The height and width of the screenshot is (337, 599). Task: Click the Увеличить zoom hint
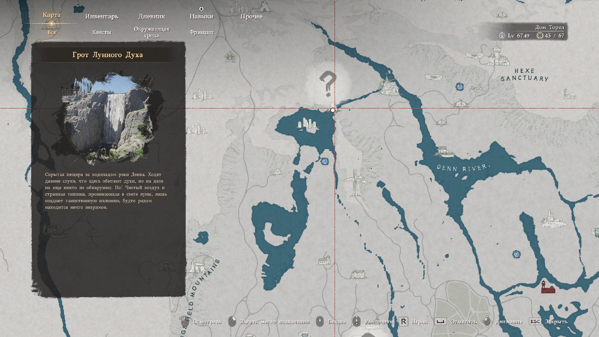tap(373, 321)
